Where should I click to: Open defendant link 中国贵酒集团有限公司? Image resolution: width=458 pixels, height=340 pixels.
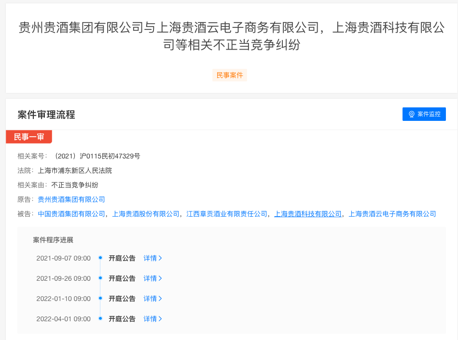pyautogui.click(x=71, y=214)
